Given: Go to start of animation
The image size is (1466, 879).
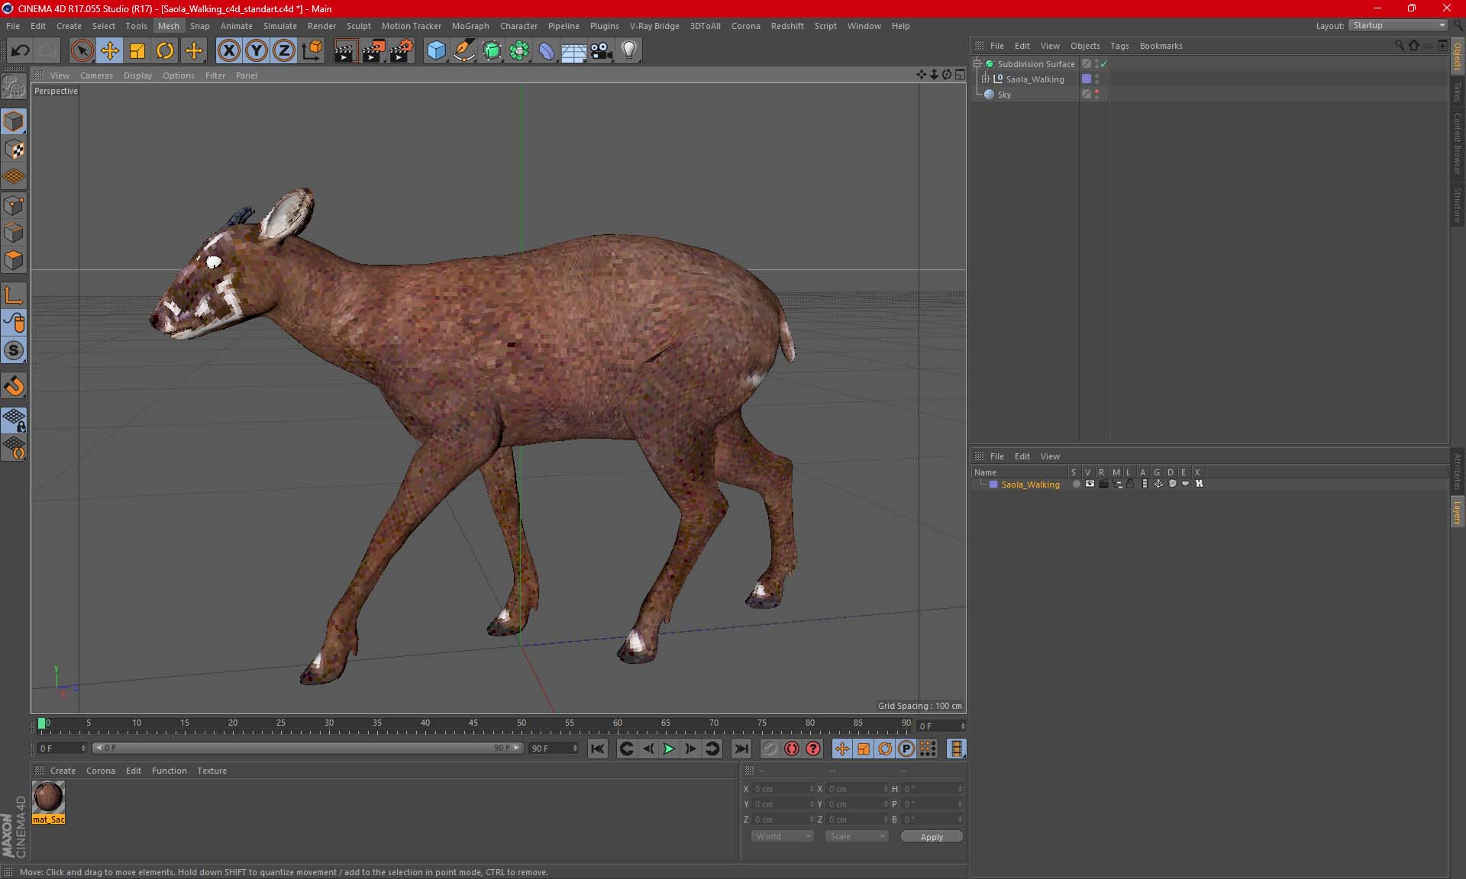Looking at the screenshot, I should pyautogui.click(x=598, y=749).
